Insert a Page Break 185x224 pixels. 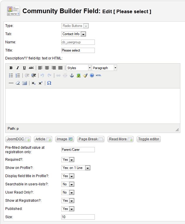(x=91, y=139)
